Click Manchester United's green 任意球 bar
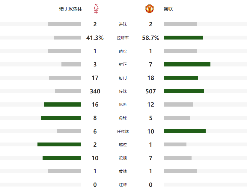The width and height of the screenshot is (247, 194). (185, 131)
